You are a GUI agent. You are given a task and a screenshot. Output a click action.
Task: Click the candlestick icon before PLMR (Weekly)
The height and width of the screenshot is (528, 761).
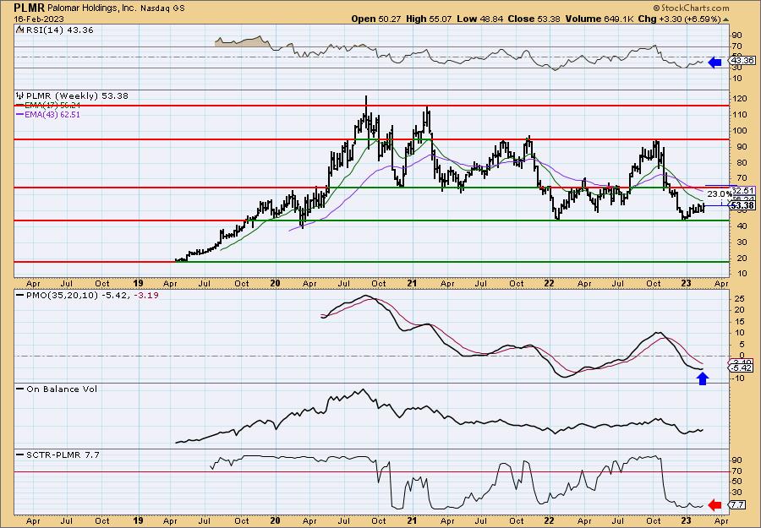pos(20,95)
